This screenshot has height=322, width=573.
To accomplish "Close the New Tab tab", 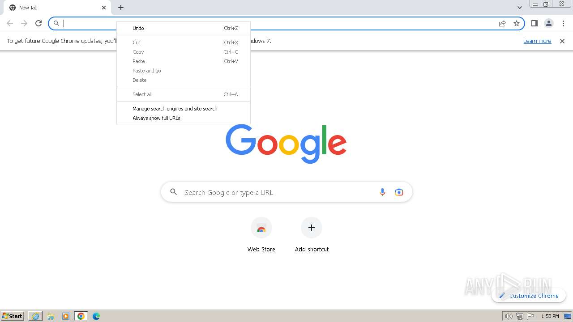I will (104, 8).
